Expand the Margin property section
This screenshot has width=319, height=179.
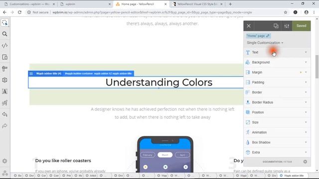click(x=277, y=72)
